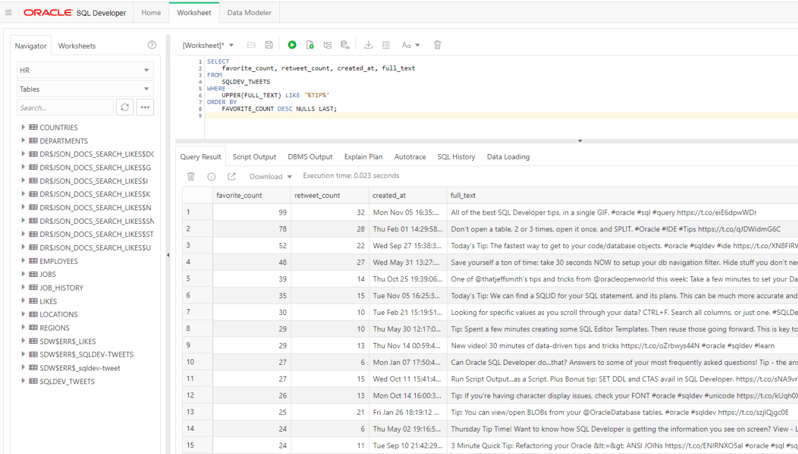This screenshot has width=798, height=454.
Task: Select result row number 7
Action: click(x=197, y=312)
